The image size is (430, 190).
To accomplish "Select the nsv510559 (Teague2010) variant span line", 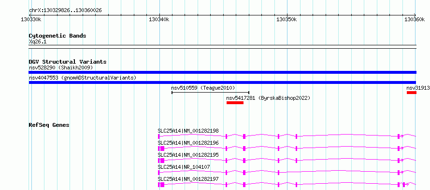I will coord(210,93).
